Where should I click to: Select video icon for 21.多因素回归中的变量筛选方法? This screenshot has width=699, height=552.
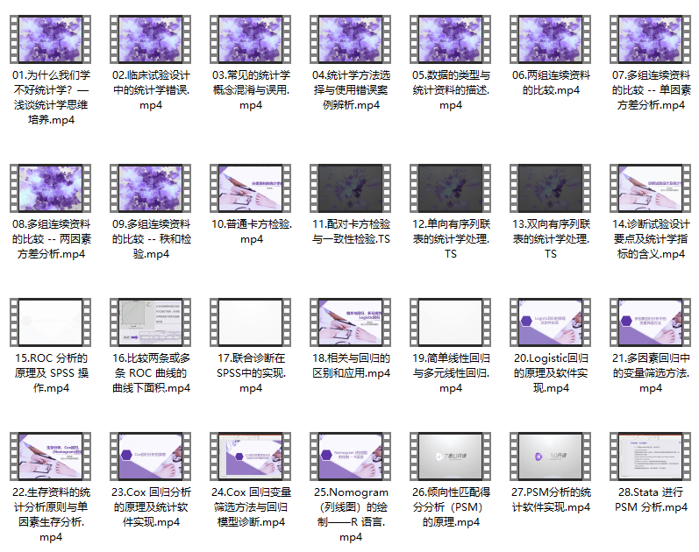coord(651,322)
